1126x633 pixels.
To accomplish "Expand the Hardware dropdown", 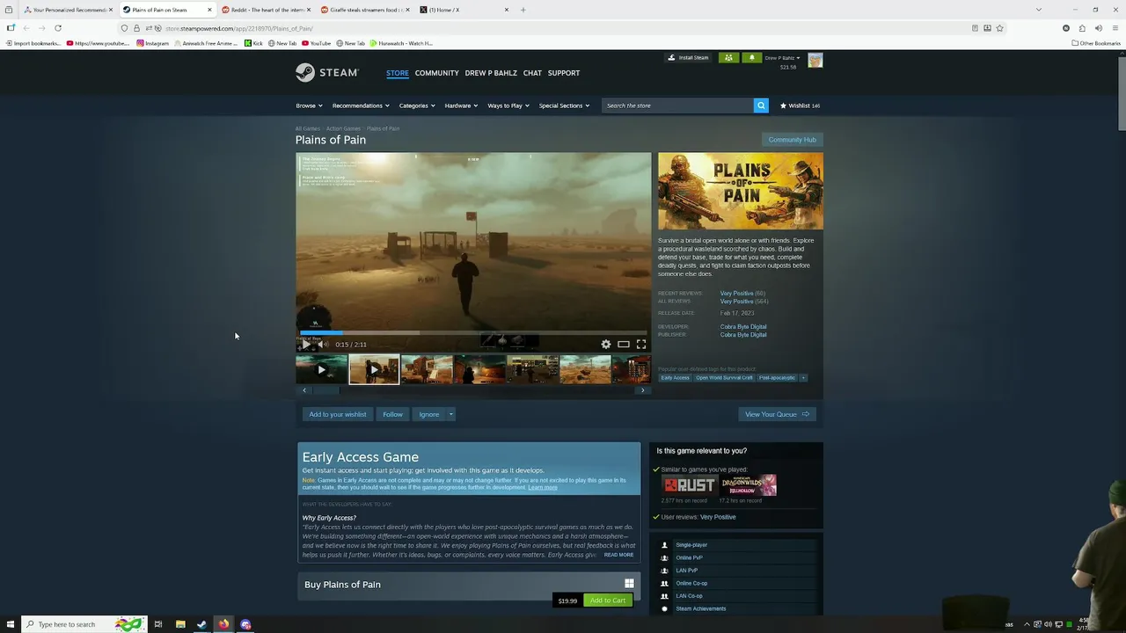I will pos(461,105).
